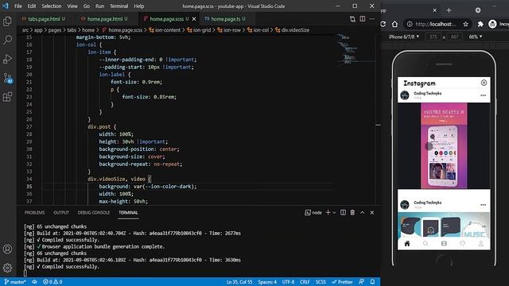Viewport: 509px width, 286px height.
Task: Open Run and Debug view
Action: pos(7,59)
